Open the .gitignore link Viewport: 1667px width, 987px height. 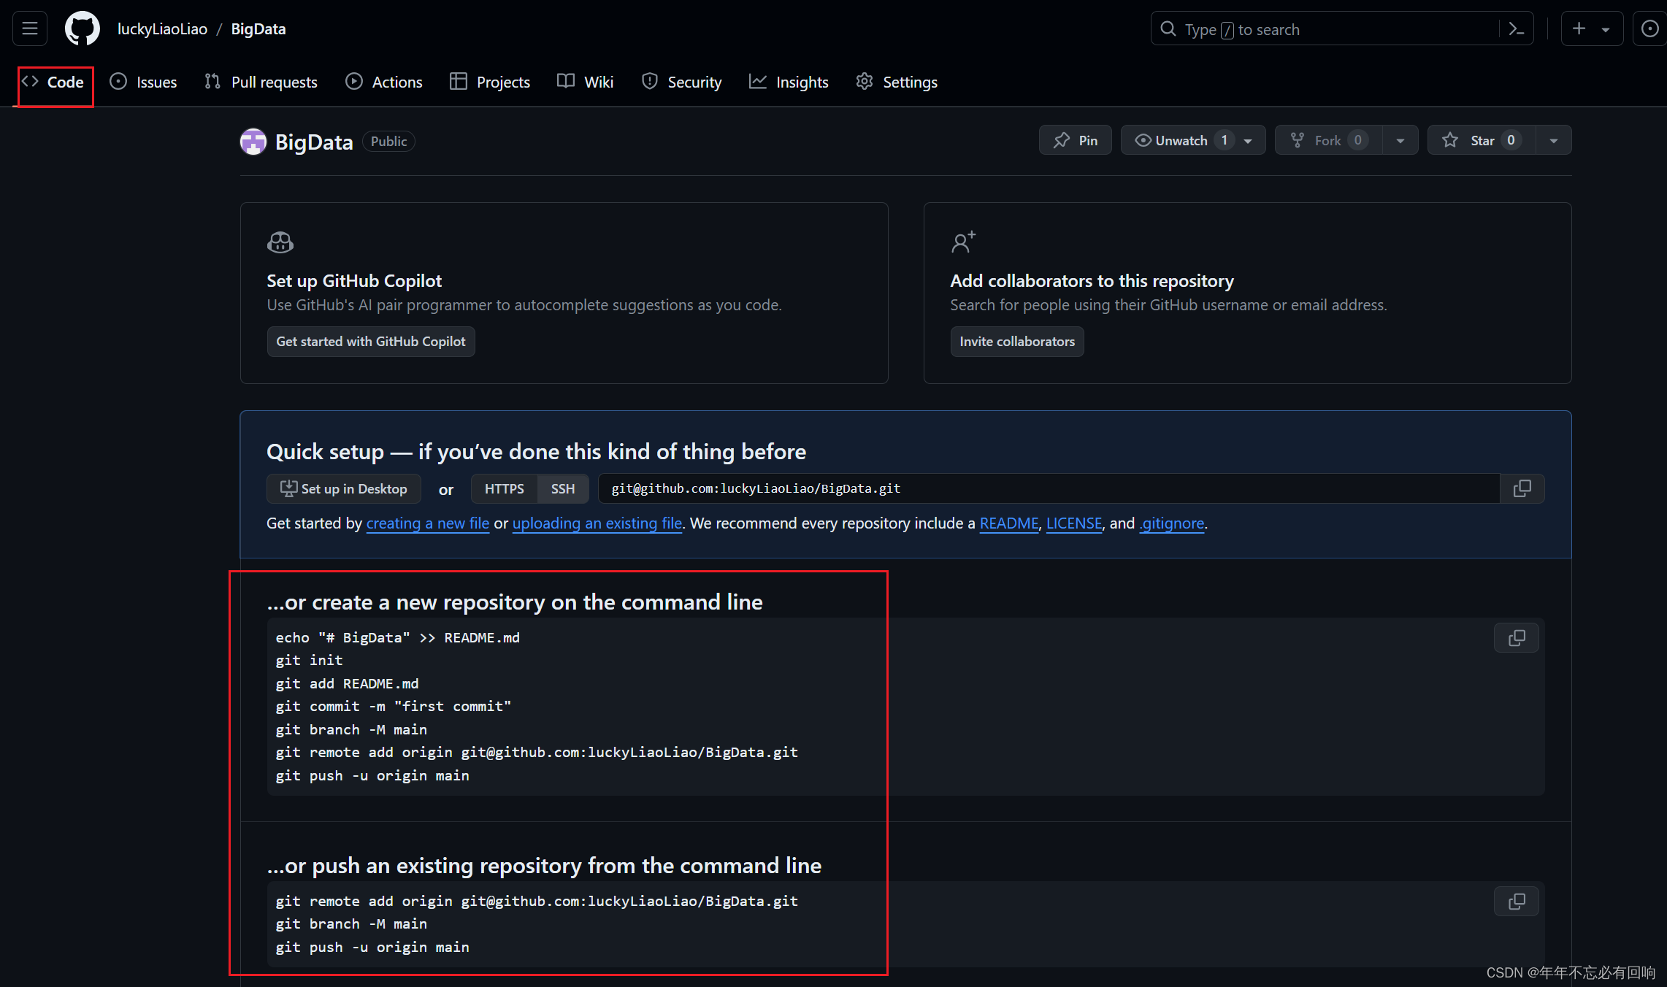[1172, 523]
